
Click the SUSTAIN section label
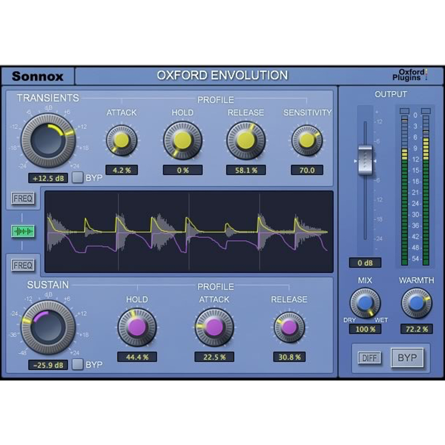pyautogui.click(x=48, y=285)
